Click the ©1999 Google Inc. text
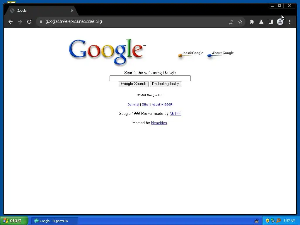This screenshot has height=225, width=300. click(x=150, y=95)
